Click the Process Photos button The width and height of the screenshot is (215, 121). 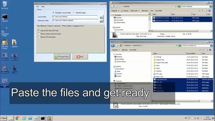62,56
